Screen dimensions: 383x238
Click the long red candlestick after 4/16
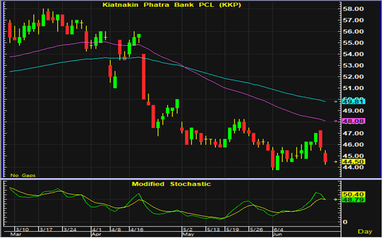(144, 77)
